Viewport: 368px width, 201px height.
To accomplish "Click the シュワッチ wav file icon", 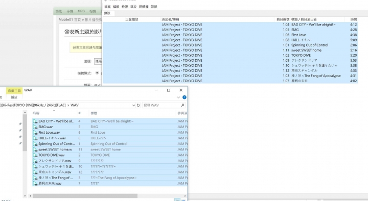I will (x=35, y=166).
